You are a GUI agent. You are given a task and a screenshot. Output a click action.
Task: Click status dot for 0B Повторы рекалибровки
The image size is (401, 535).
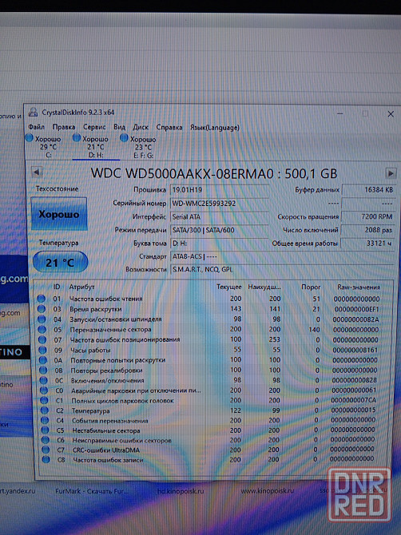(43, 370)
